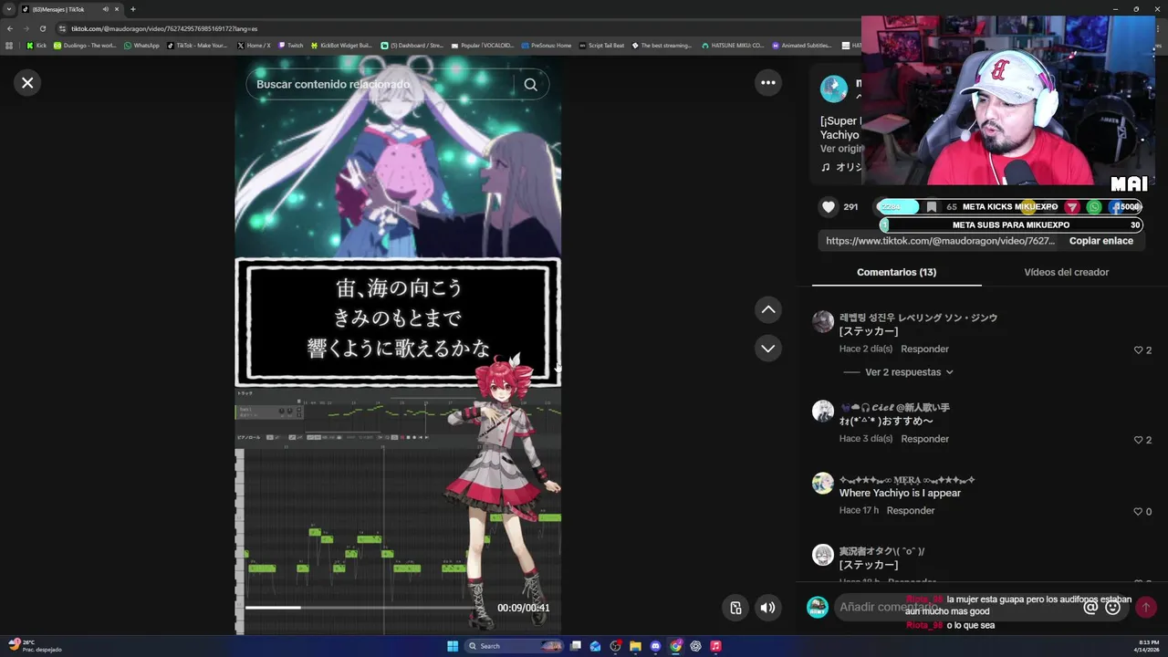1168x657 pixels.
Task: Open Duolingo bookmark
Action: 85,46
